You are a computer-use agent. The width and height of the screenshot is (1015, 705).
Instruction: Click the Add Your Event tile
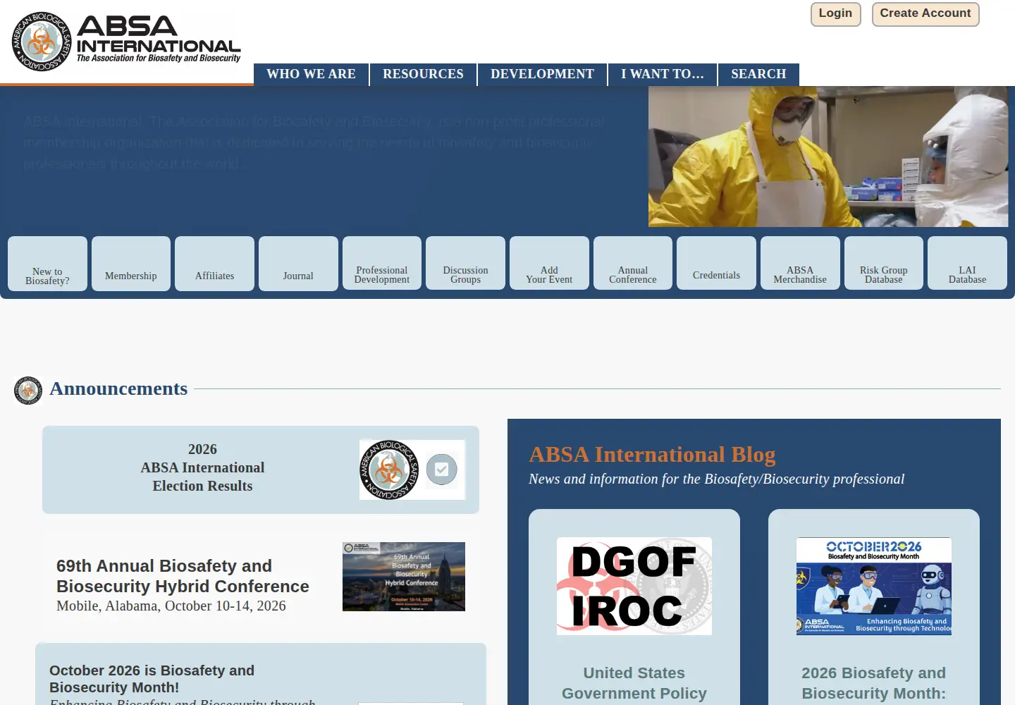pyautogui.click(x=549, y=264)
